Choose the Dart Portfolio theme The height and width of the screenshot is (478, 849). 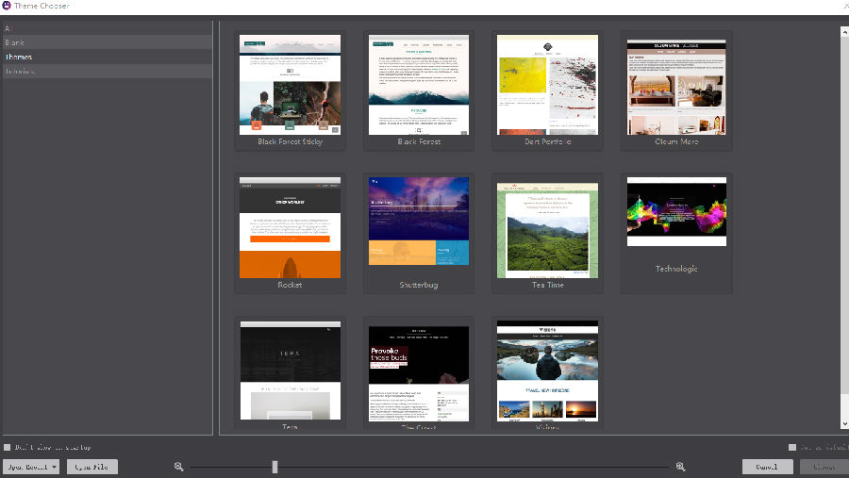tap(547, 85)
